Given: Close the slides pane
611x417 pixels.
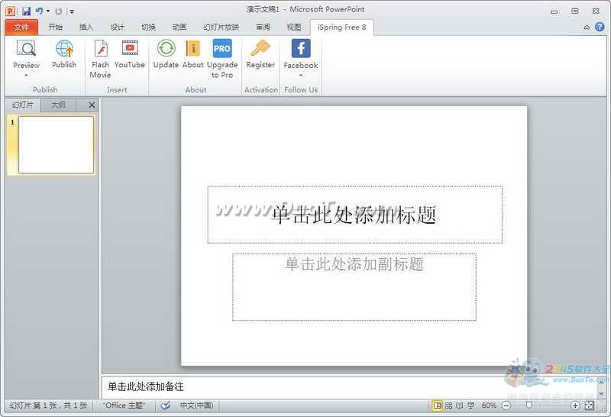Looking at the screenshot, I should click(x=92, y=105).
